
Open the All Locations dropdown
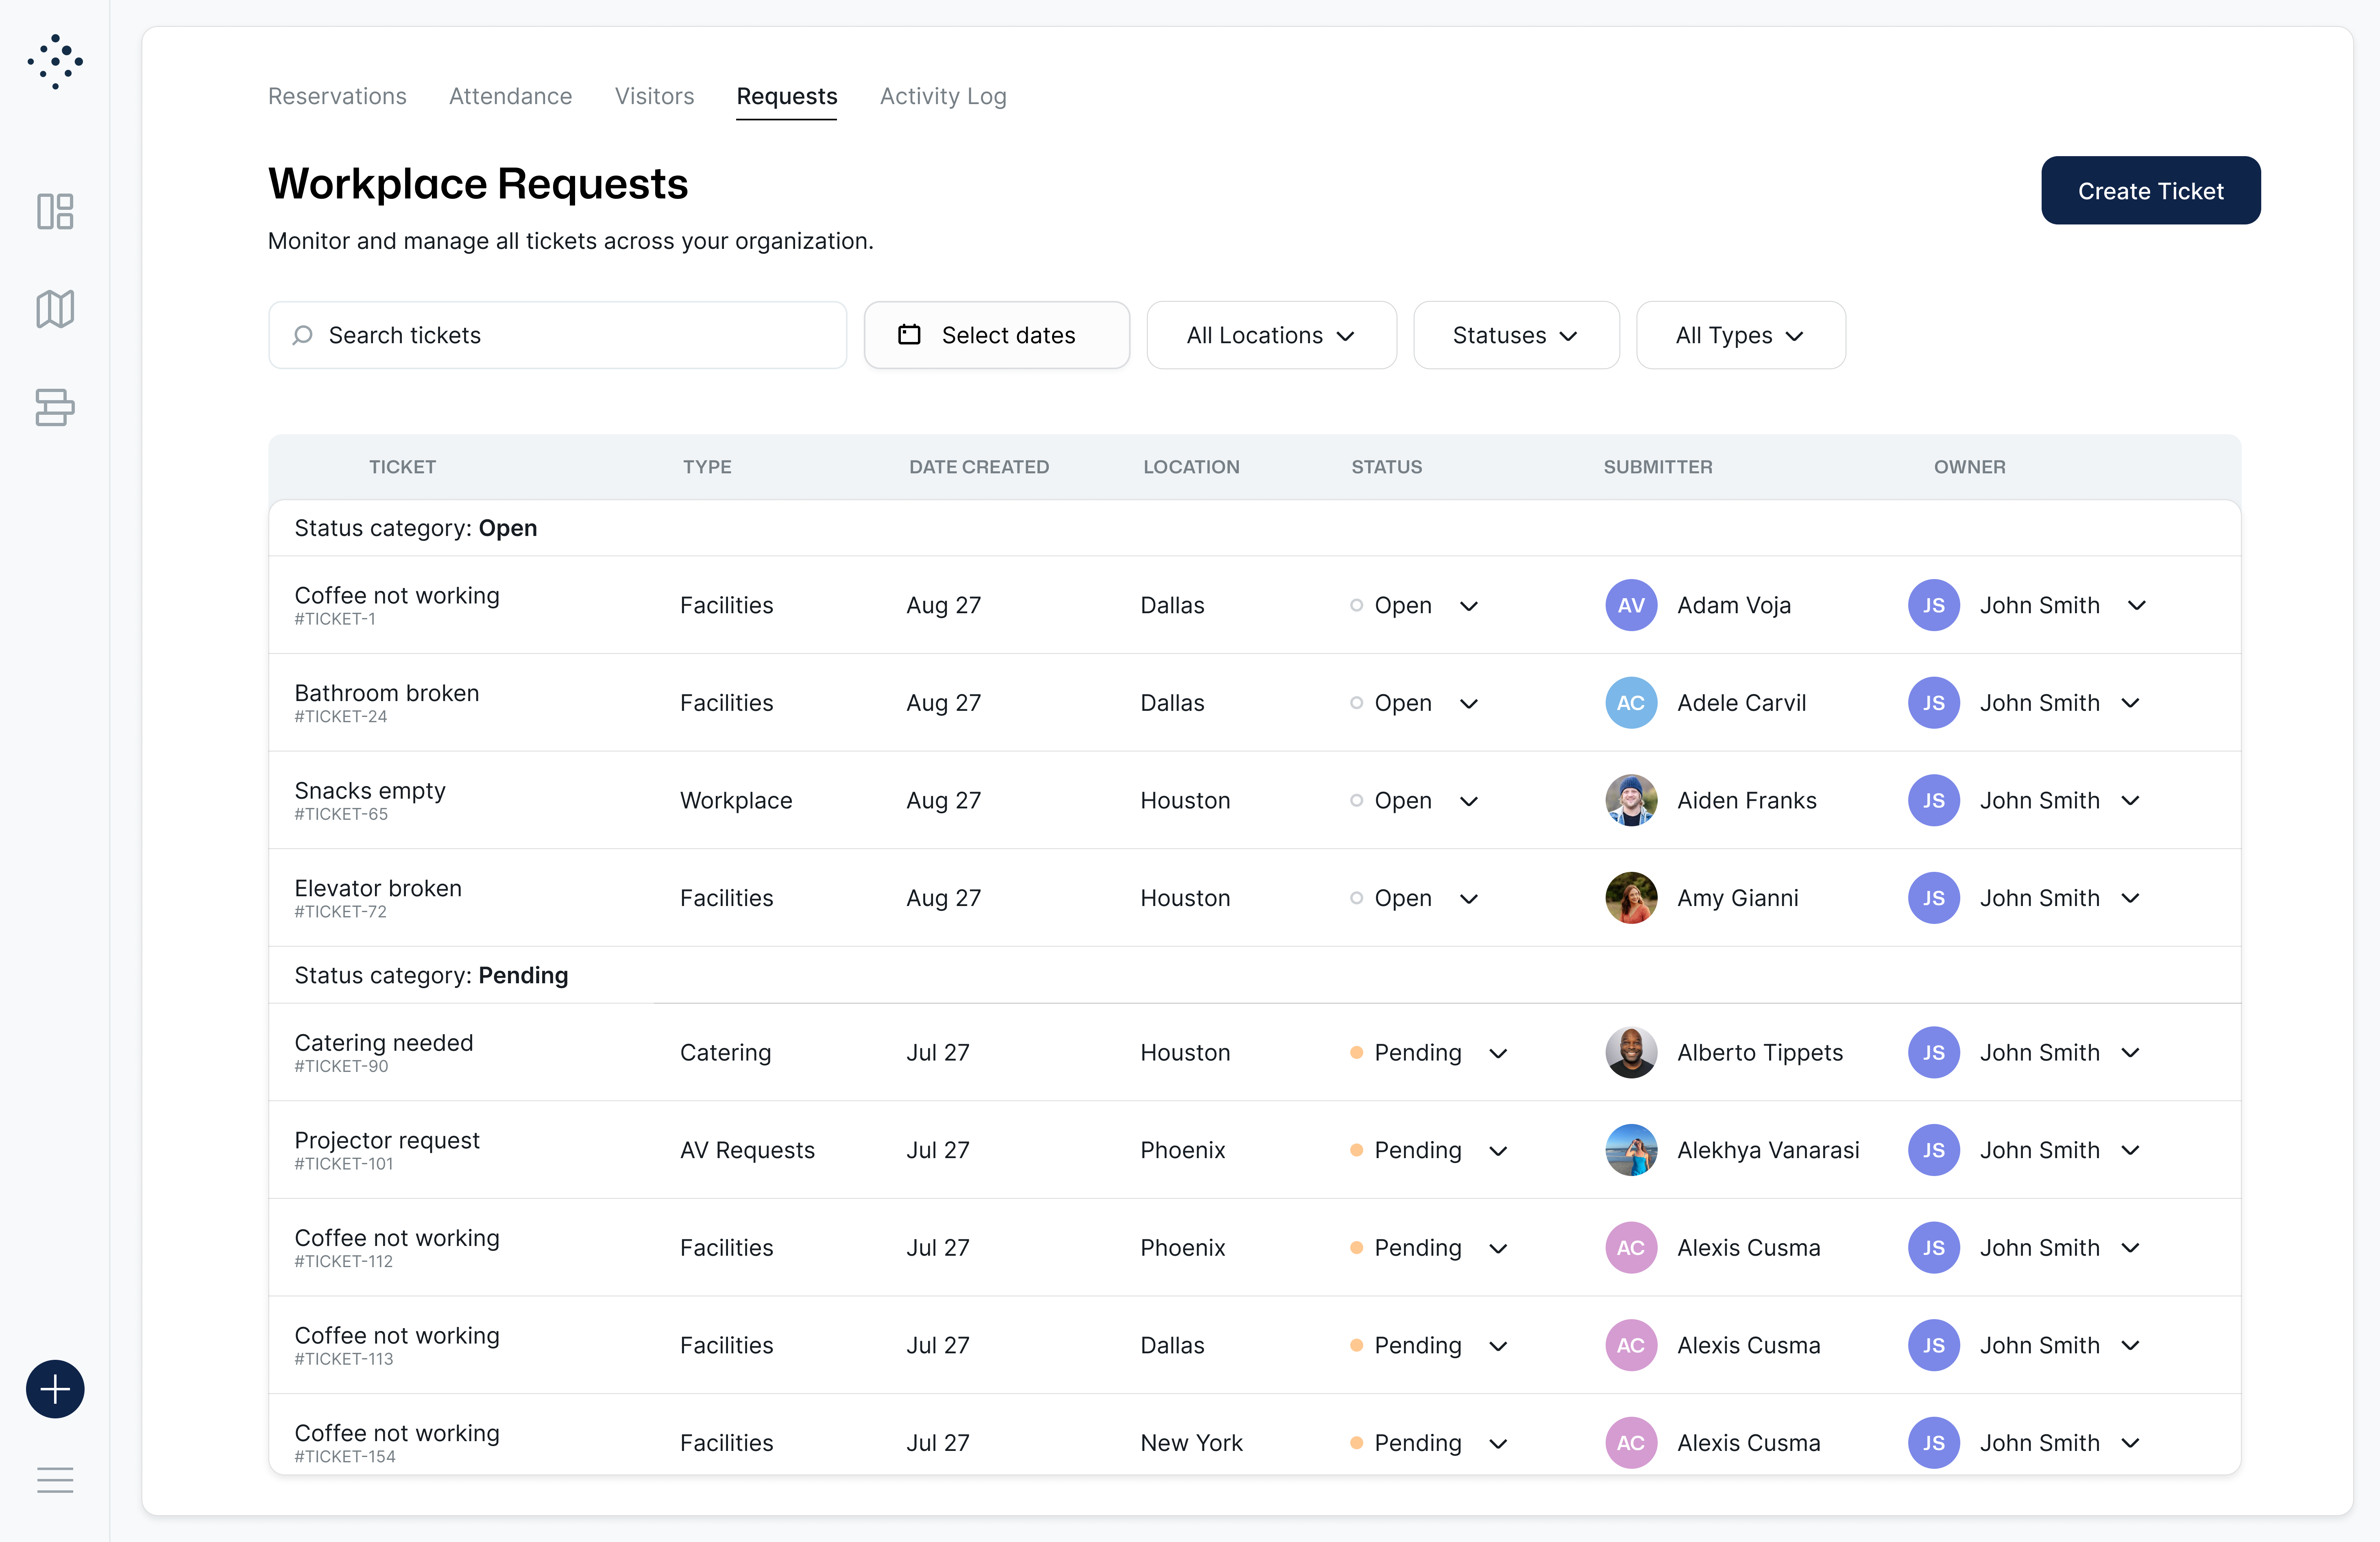click(x=1271, y=335)
